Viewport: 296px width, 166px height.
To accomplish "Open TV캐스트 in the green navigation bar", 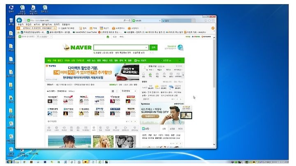I will click(x=81, y=60).
